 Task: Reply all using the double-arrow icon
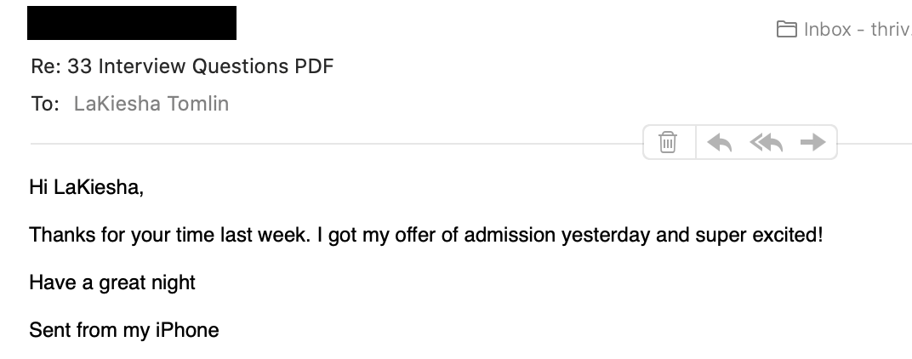[x=766, y=142]
